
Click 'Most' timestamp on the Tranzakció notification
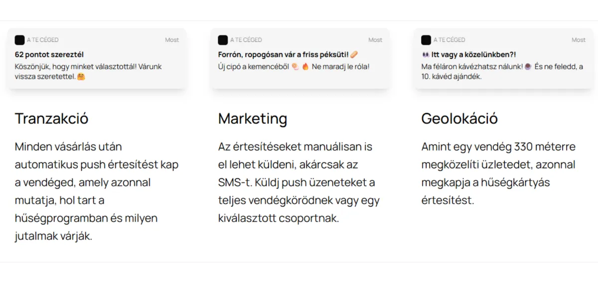(172, 40)
